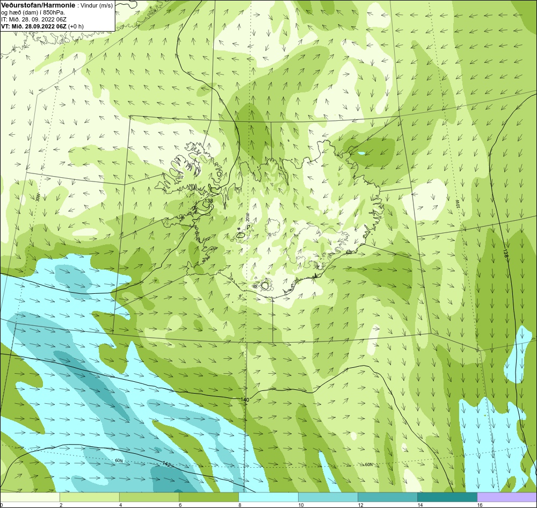Image resolution: width=537 pixels, height=508 pixels.
Task: Click the 12–14 m/s darker teal legend swatch
Action: click(x=387, y=497)
